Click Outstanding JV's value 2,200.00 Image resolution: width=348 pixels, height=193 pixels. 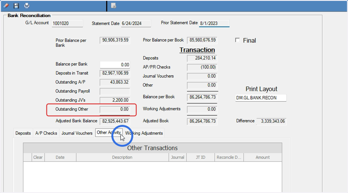coord(115,100)
